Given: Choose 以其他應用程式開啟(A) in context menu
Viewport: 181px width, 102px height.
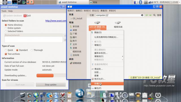Looking at the screenshot, I should click(107, 37).
